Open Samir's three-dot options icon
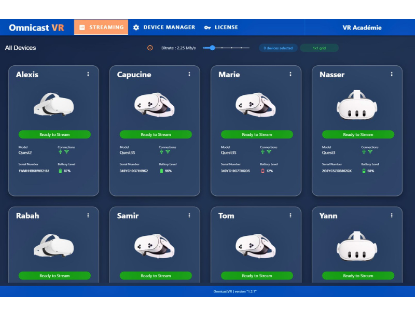The width and height of the screenshot is (415, 311). pyautogui.click(x=189, y=215)
